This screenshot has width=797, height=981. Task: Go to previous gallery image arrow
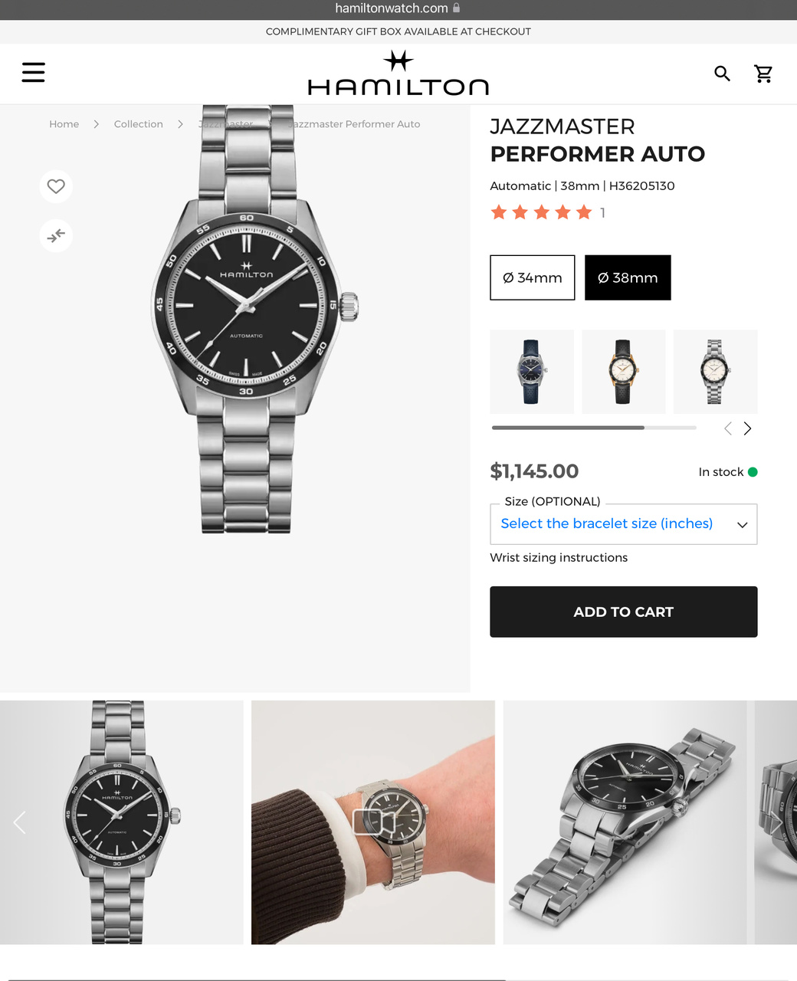[x=19, y=822]
